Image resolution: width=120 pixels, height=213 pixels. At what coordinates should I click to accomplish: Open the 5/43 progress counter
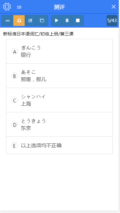(112, 21)
